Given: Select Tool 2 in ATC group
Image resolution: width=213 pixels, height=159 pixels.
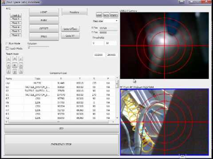Looking at the screenshot, I should (16, 19).
